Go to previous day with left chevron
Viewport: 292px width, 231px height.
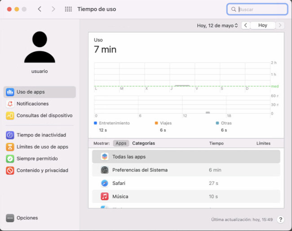246,26
